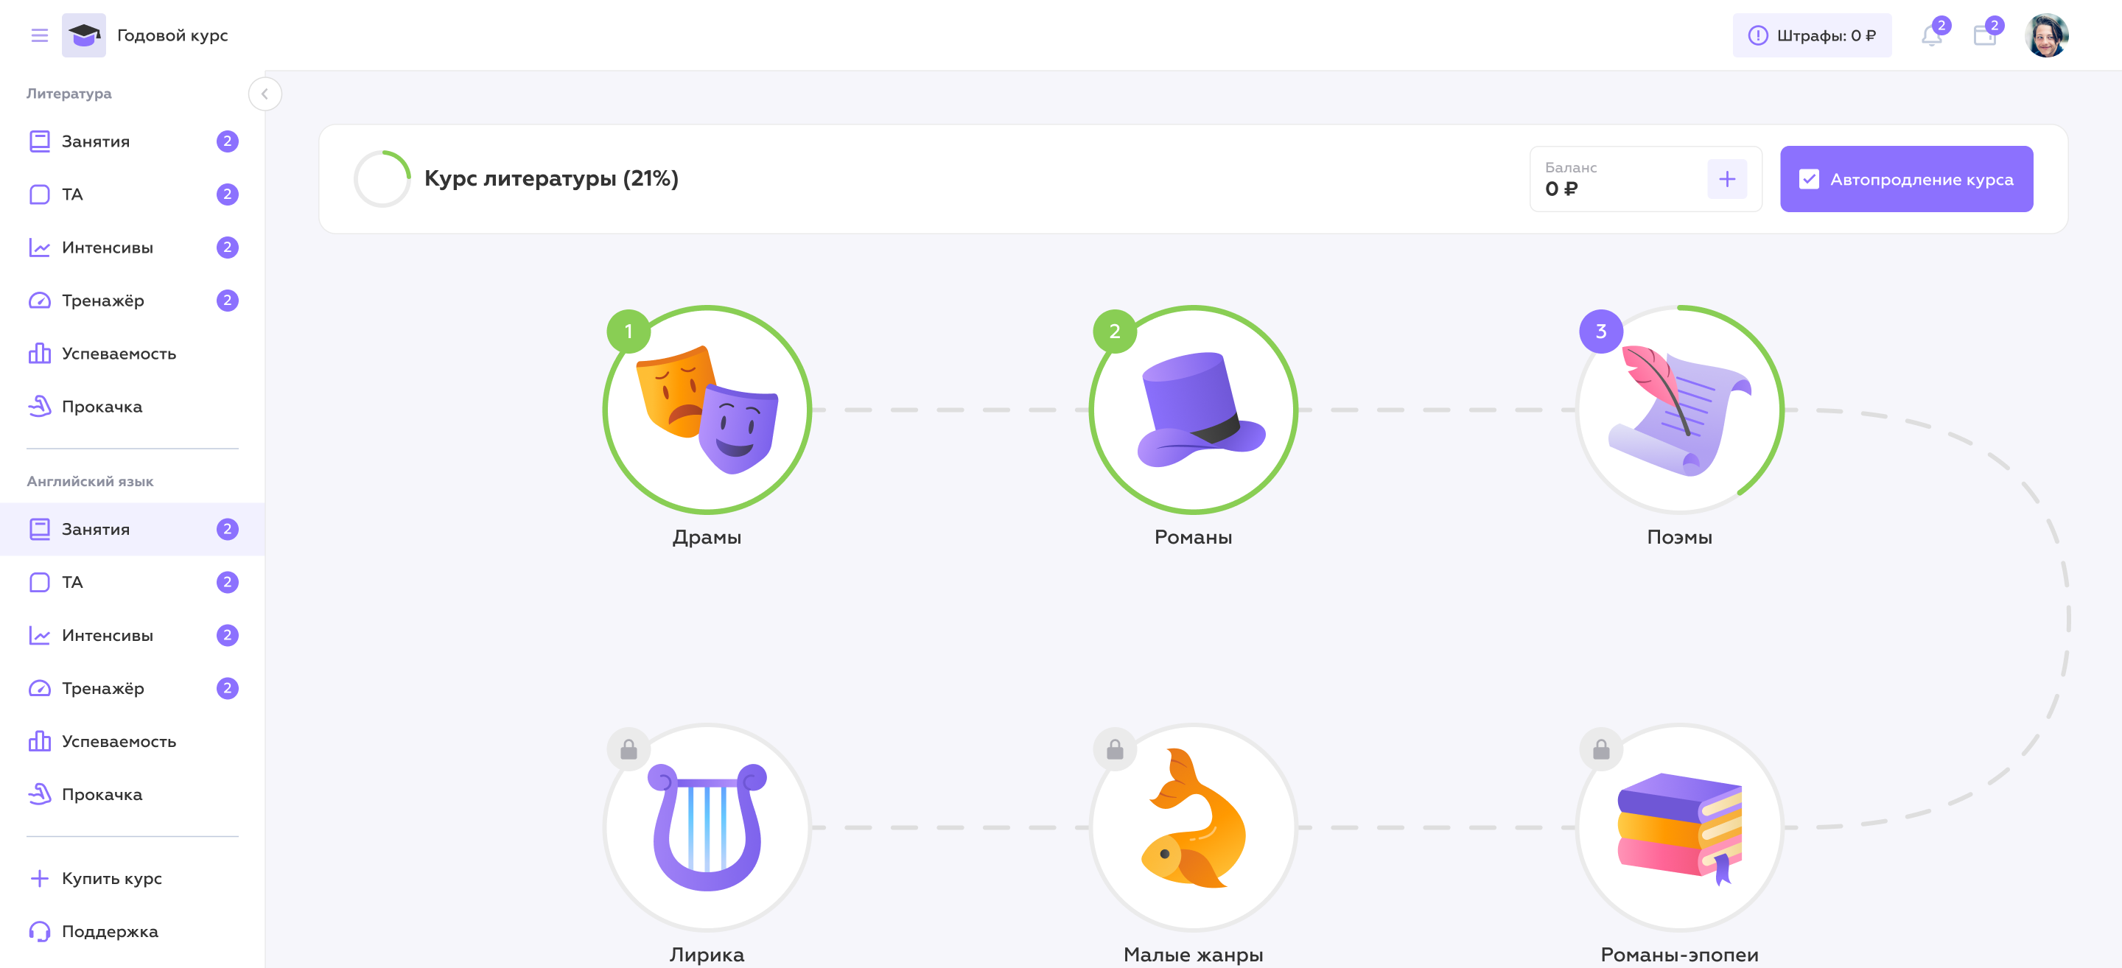
Task: Click the user profile avatar
Action: pyautogui.click(x=2046, y=35)
